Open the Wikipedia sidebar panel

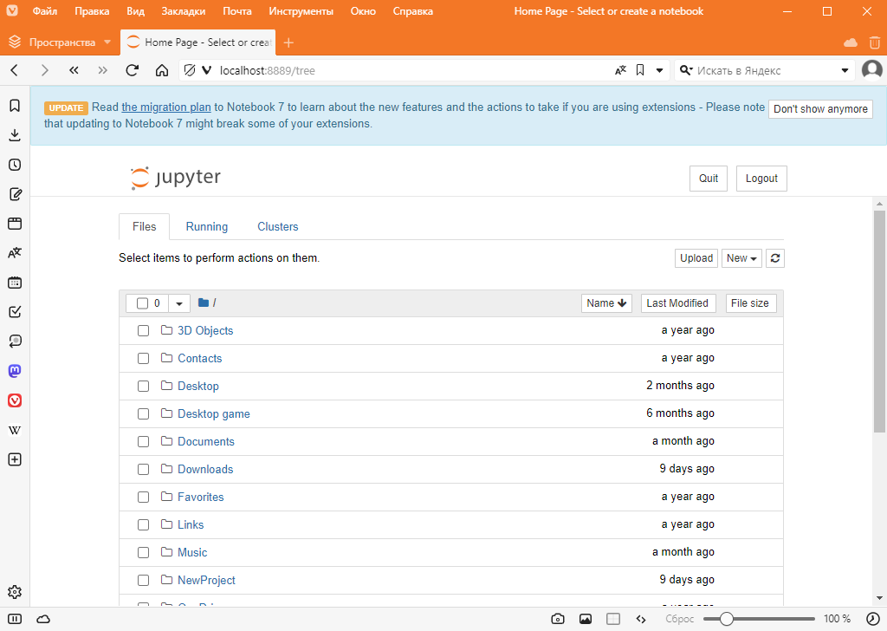(x=15, y=430)
